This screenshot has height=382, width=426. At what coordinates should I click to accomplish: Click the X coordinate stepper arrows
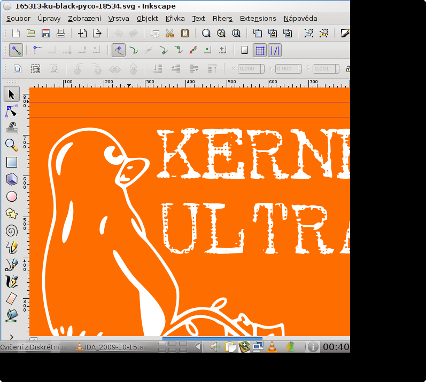click(x=262, y=69)
